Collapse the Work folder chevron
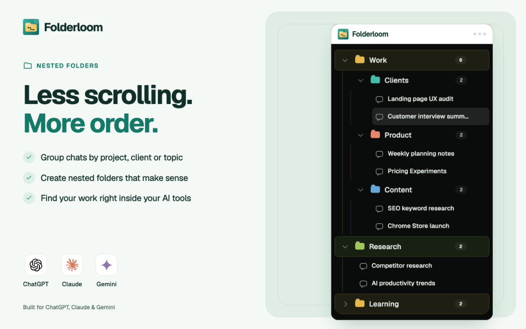526x329 pixels. click(x=345, y=60)
